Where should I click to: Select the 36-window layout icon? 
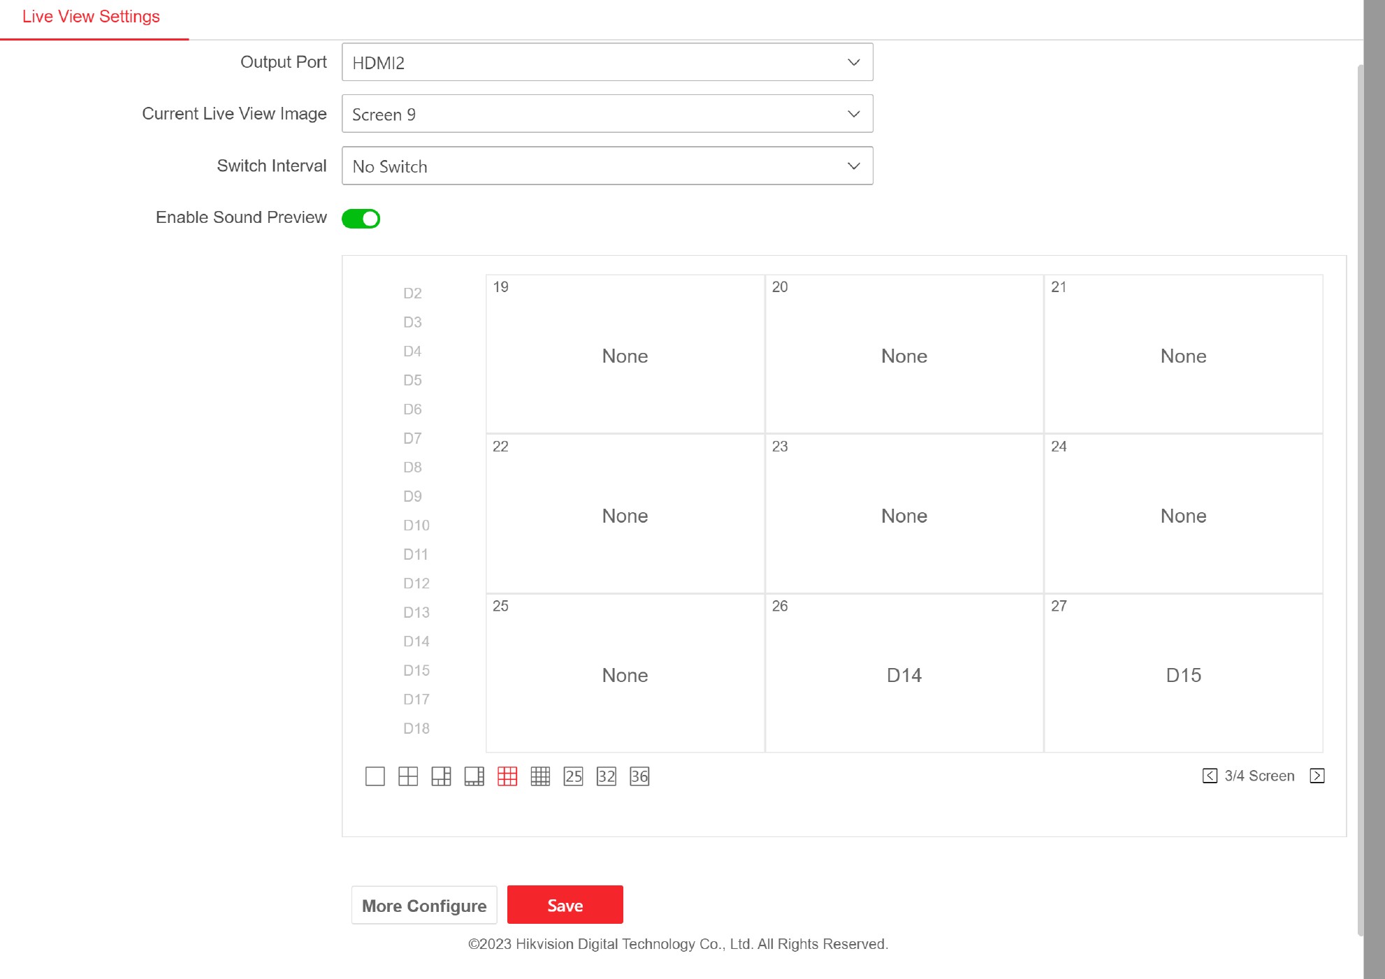pyautogui.click(x=639, y=776)
